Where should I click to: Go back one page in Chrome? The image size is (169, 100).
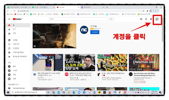coord(8,11)
